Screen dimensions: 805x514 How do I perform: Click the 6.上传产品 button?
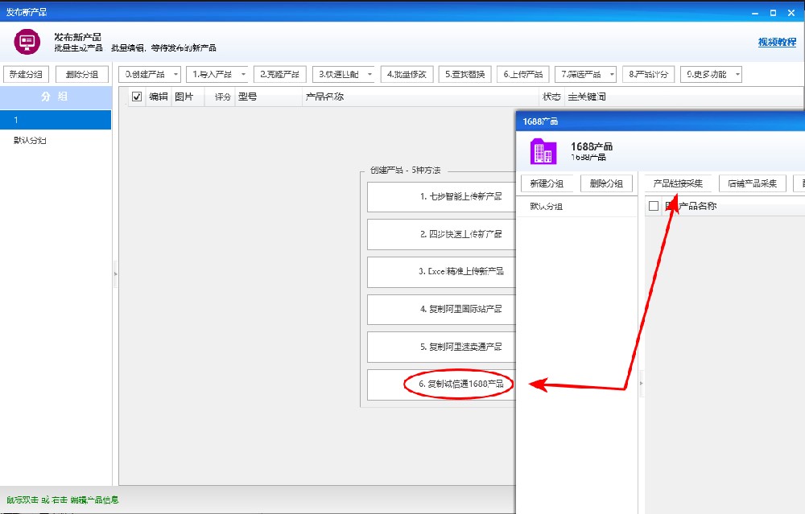click(x=523, y=74)
